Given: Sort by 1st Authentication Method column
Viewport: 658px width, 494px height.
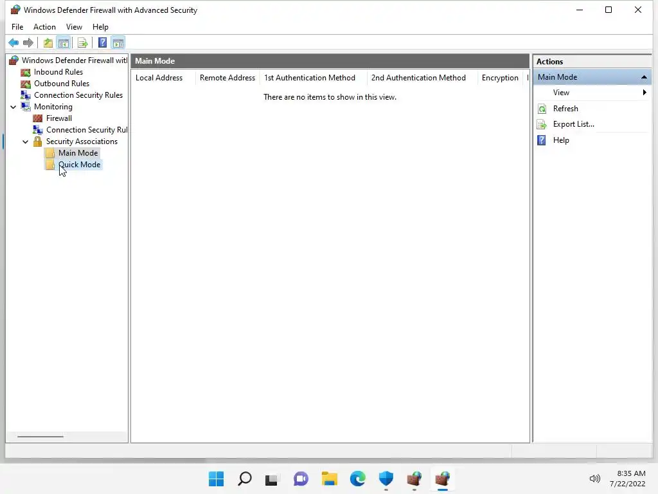Looking at the screenshot, I should tap(313, 78).
